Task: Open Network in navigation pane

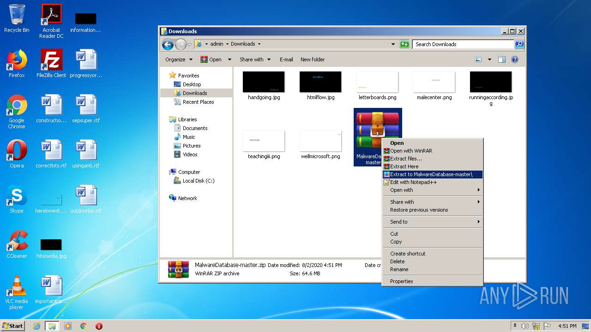Action: pos(187,198)
